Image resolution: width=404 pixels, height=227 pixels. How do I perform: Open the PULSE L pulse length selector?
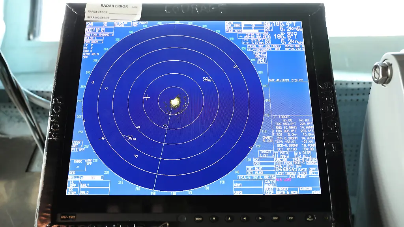[x=92, y=38]
